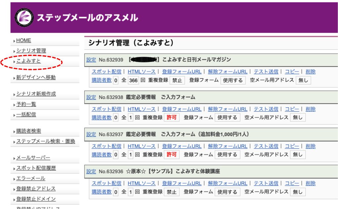Viewport: 338px width, 209px height.
Task: Open 解除フォームURL for No.632936 scenario
Action: pyautogui.click(x=227, y=183)
